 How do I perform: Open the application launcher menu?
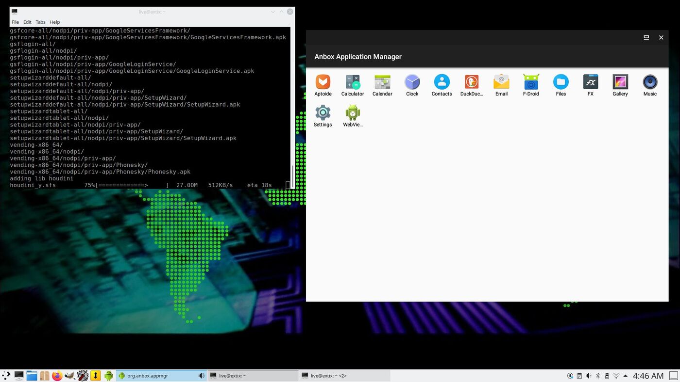(6, 376)
